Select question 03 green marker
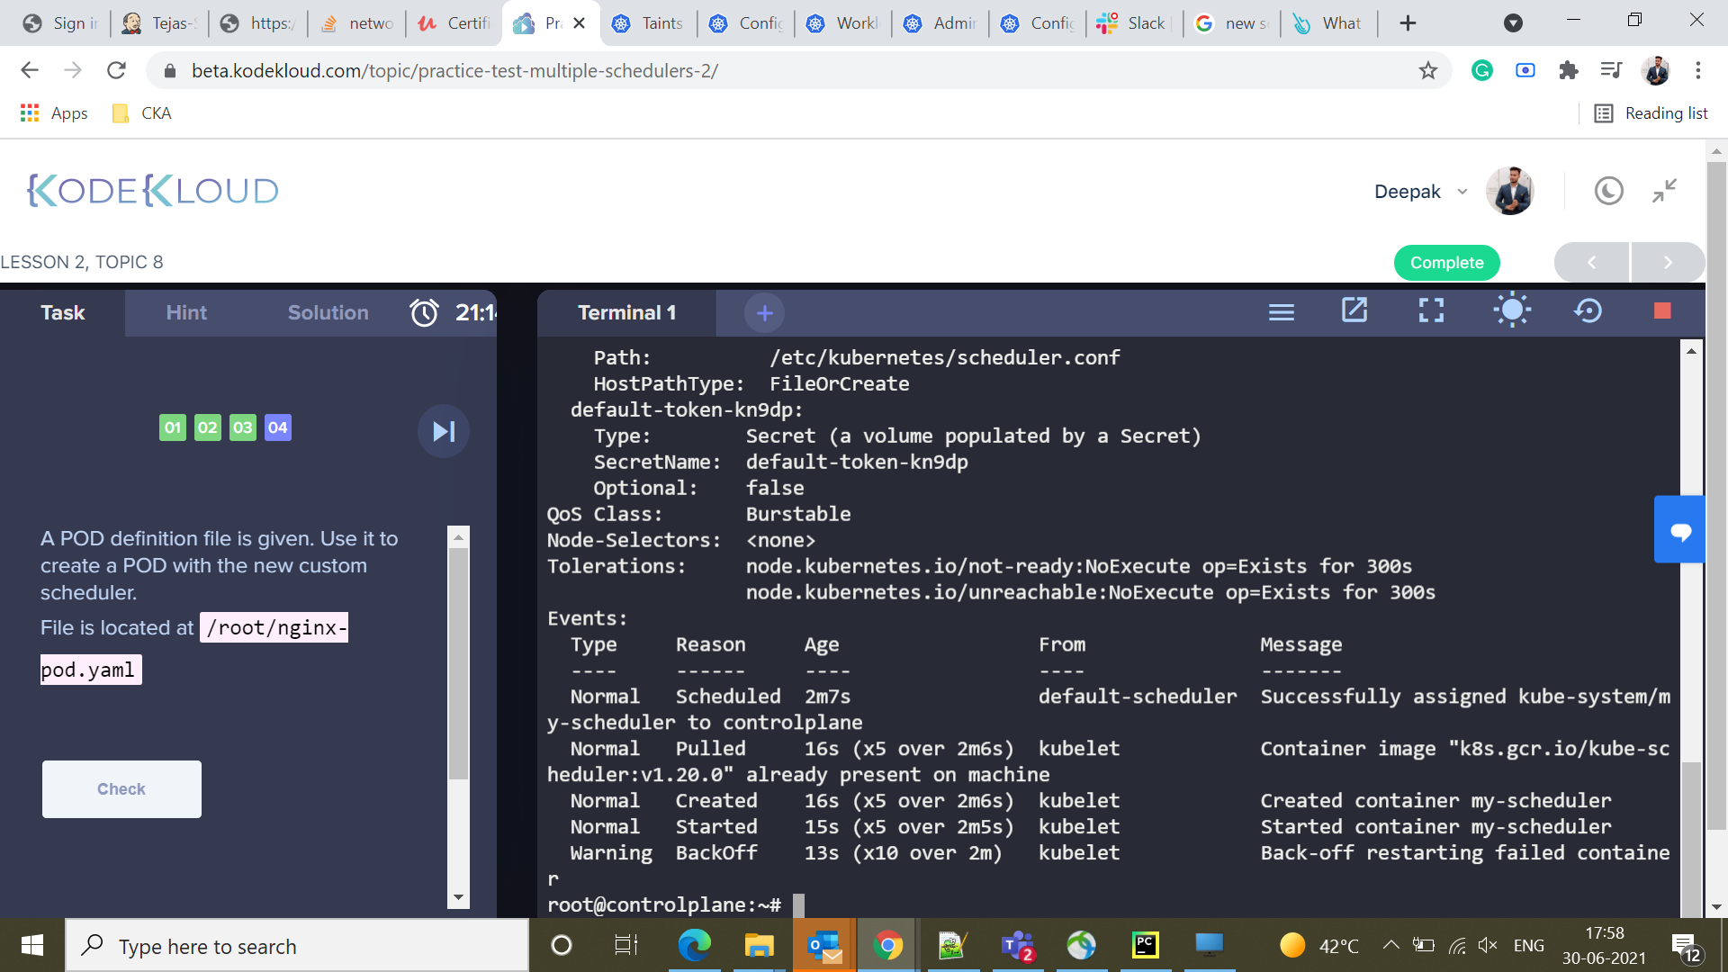The height and width of the screenshot is (972, 1728). coord(242,427)
